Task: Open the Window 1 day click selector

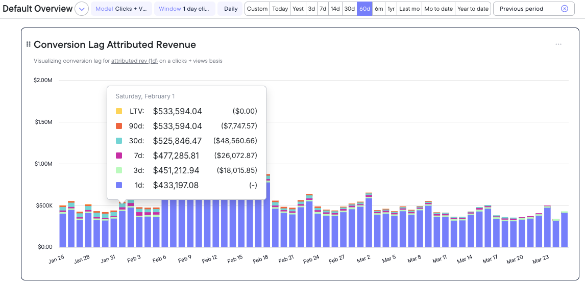Action: click(x=184, y=9)
